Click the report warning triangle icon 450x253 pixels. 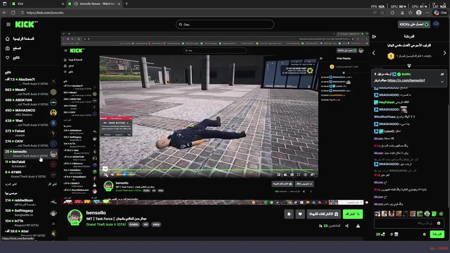pos(358,226)
